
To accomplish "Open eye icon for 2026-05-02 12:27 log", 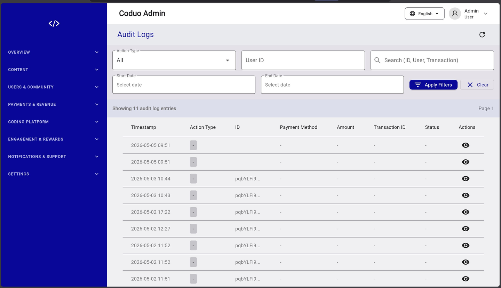I will (466, 229).
